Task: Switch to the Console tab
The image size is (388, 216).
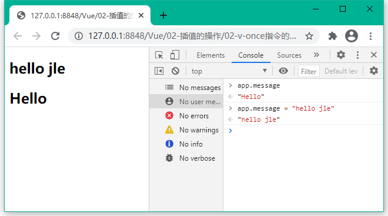Action: (250, 55)
